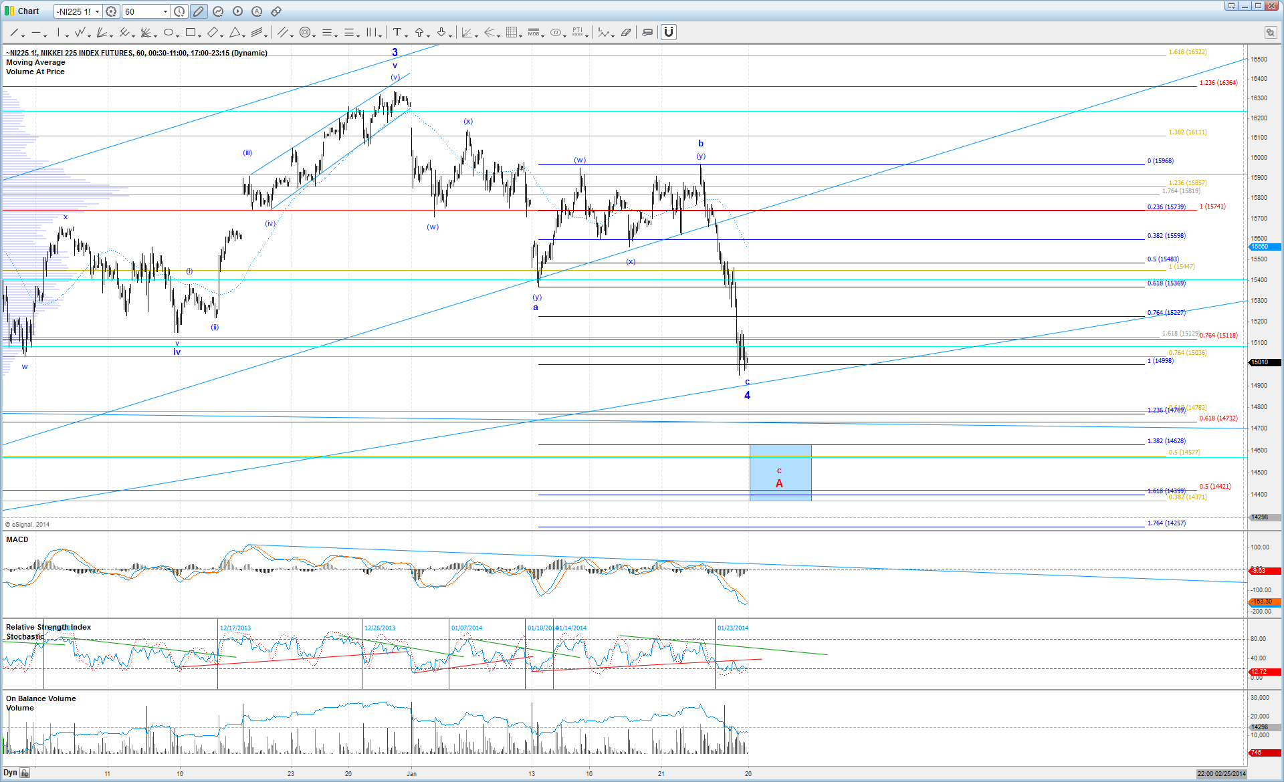This screenshot has width=1284, height=782.
Task: Toggle the pencil drawing toolbar button
Action: [x=199, y=11]
